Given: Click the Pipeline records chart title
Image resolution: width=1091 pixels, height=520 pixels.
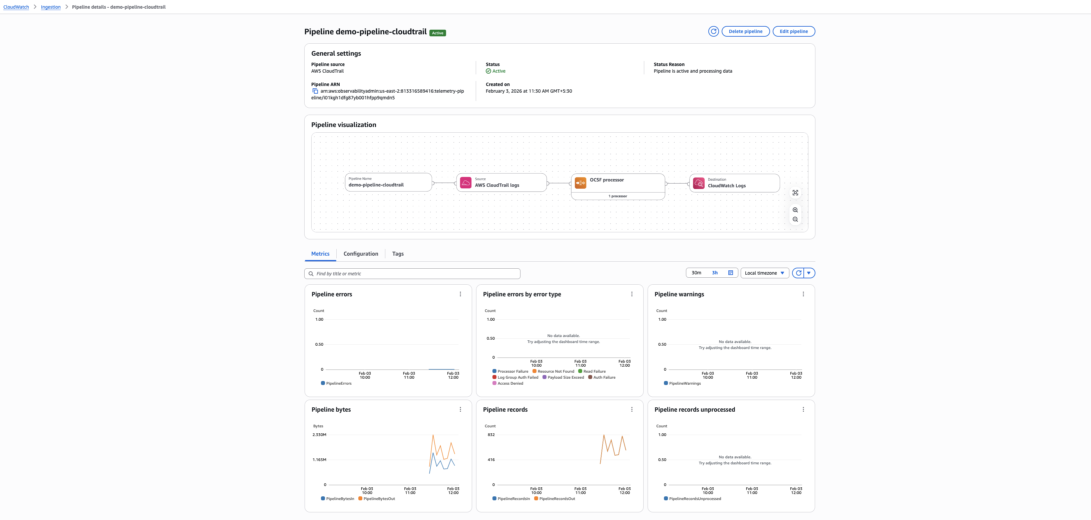Looking at the screenshot, I should pyautogui.click(x=505, y=410).
